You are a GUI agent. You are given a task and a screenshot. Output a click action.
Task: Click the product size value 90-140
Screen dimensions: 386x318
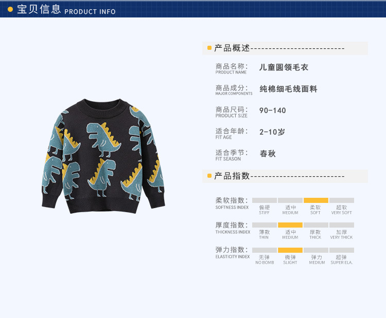coord(272,110)
